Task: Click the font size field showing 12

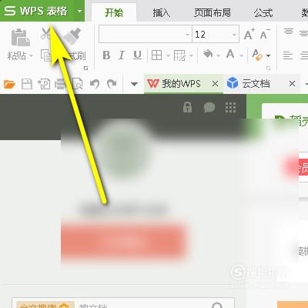Action: [212, 34]
